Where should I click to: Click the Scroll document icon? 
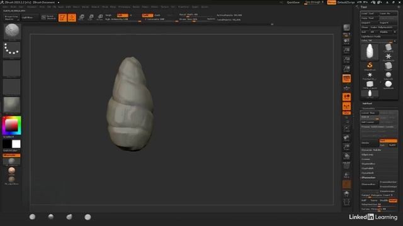tap(346, 41)
